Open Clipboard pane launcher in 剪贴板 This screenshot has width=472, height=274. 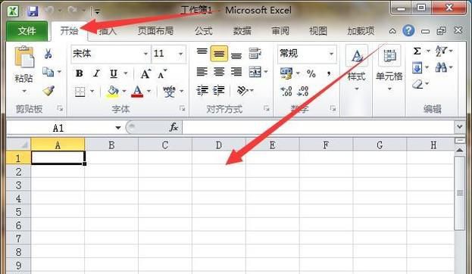(x=60, y=108)
